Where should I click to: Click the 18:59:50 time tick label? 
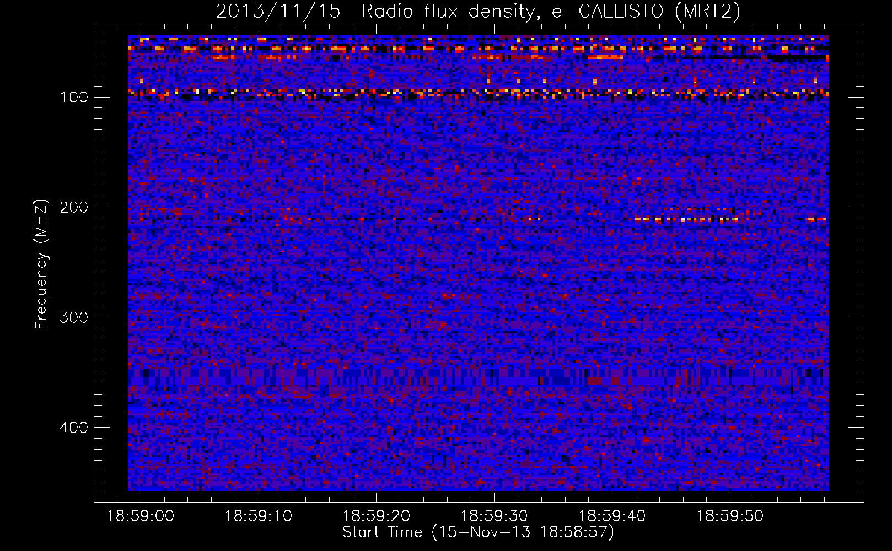[x=730, y=516]
